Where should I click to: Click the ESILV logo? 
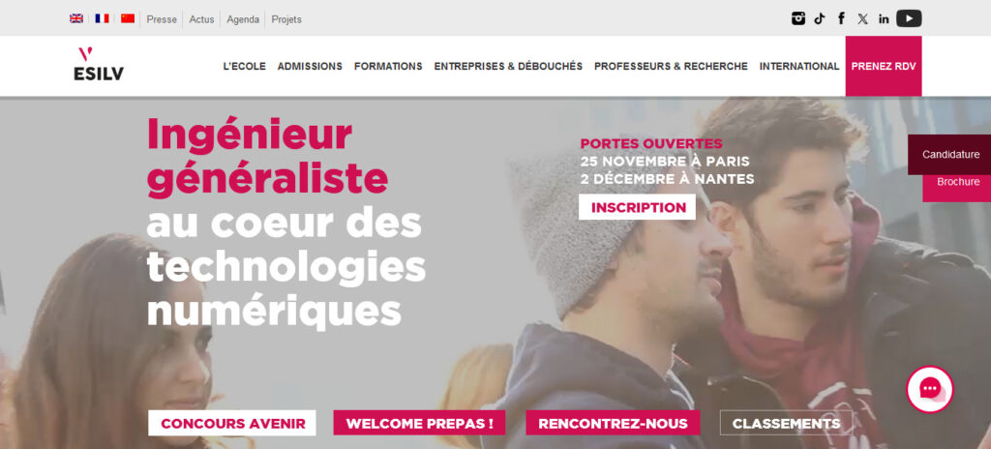tap(99, 64)
